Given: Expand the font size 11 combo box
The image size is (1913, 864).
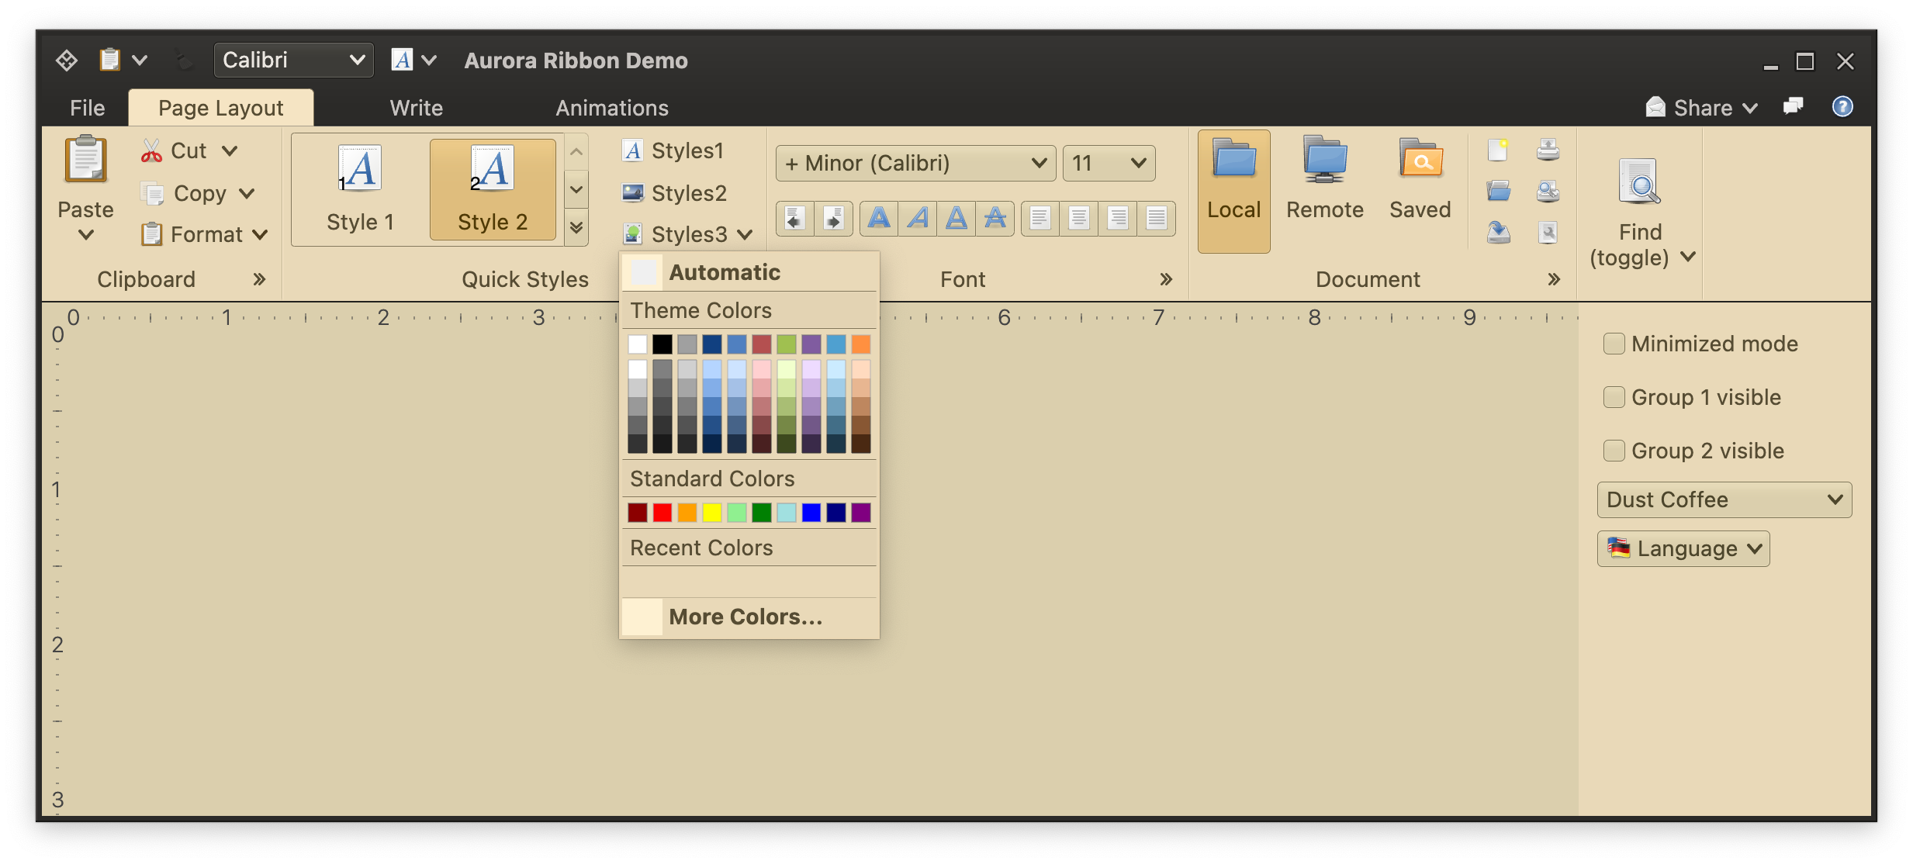Looking at the screenshot, I should [1109, 163].
